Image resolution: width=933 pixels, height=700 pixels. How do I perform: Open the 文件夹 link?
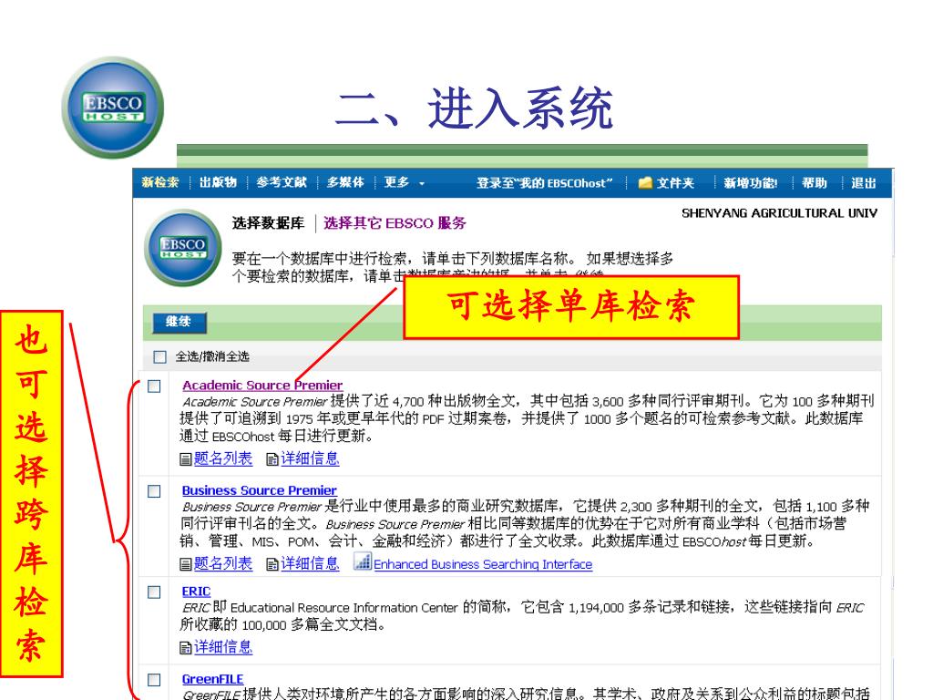[x=675, y=183]
